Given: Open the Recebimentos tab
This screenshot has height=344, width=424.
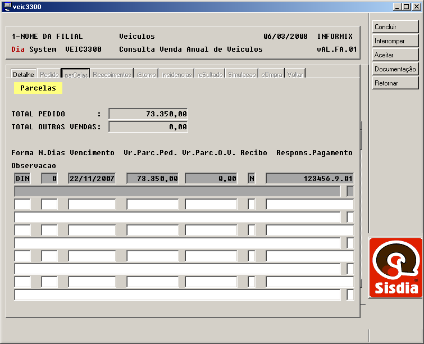Looking at the screenshot, I should point(112,74).
